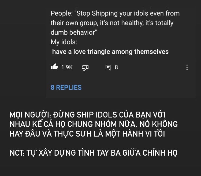
Task: Click the word 'People:' in the comment
Action: click(62, 13)
